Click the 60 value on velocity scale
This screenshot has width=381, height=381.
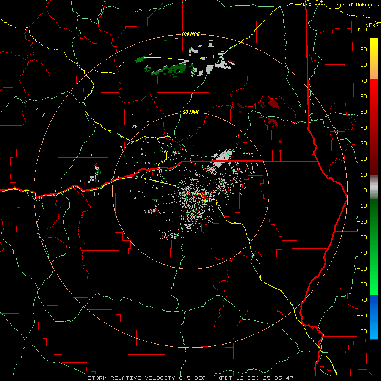coord(364,96)
